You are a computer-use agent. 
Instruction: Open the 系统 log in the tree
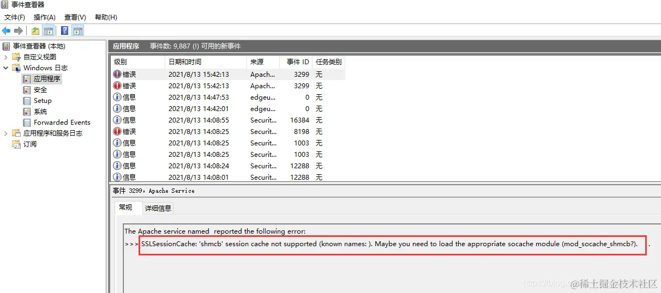(x=40, y=112)
